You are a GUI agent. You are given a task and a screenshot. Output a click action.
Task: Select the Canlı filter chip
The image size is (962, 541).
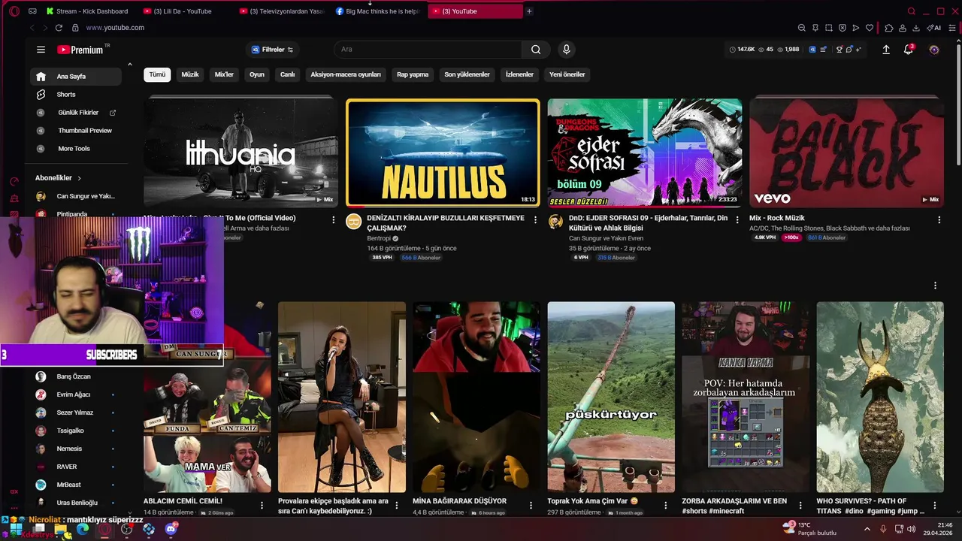[x=288, y=74]
